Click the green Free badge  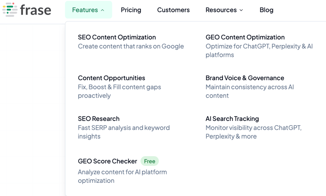click(149, 161)
